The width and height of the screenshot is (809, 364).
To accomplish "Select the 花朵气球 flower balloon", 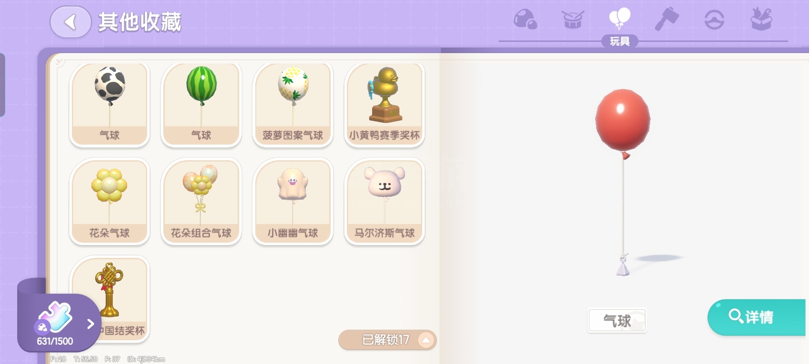I will click(109, 202).
